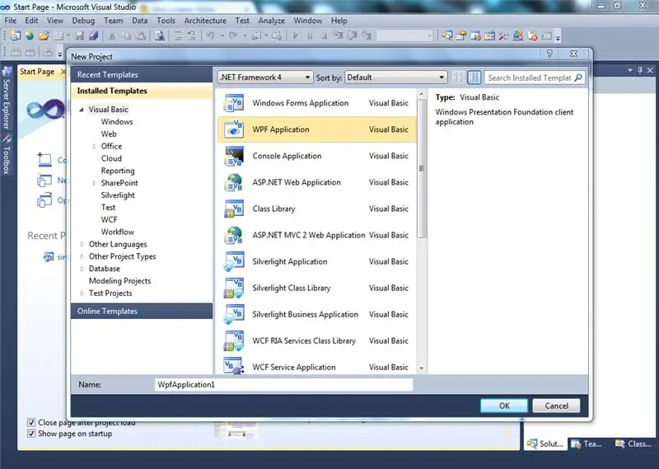Select ASP.NET MVC 2 Web Application template

click(317, 235)
